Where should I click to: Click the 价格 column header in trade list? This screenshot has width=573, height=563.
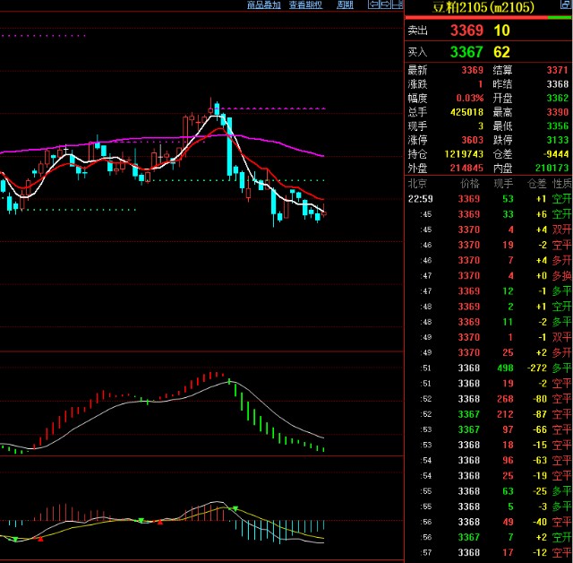[470, 183]
